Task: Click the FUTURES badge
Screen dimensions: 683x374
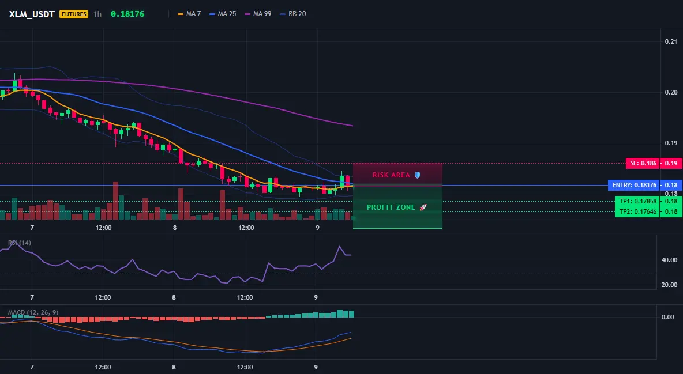Action: 74,14
